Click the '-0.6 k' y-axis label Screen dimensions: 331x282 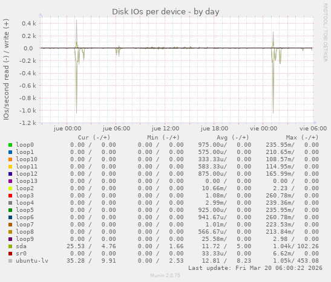pos(27,86)
